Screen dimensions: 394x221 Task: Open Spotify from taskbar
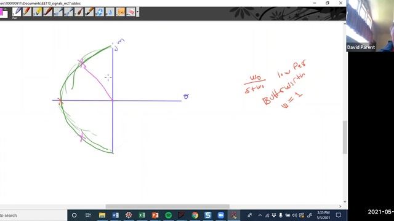tap(168, 215)
